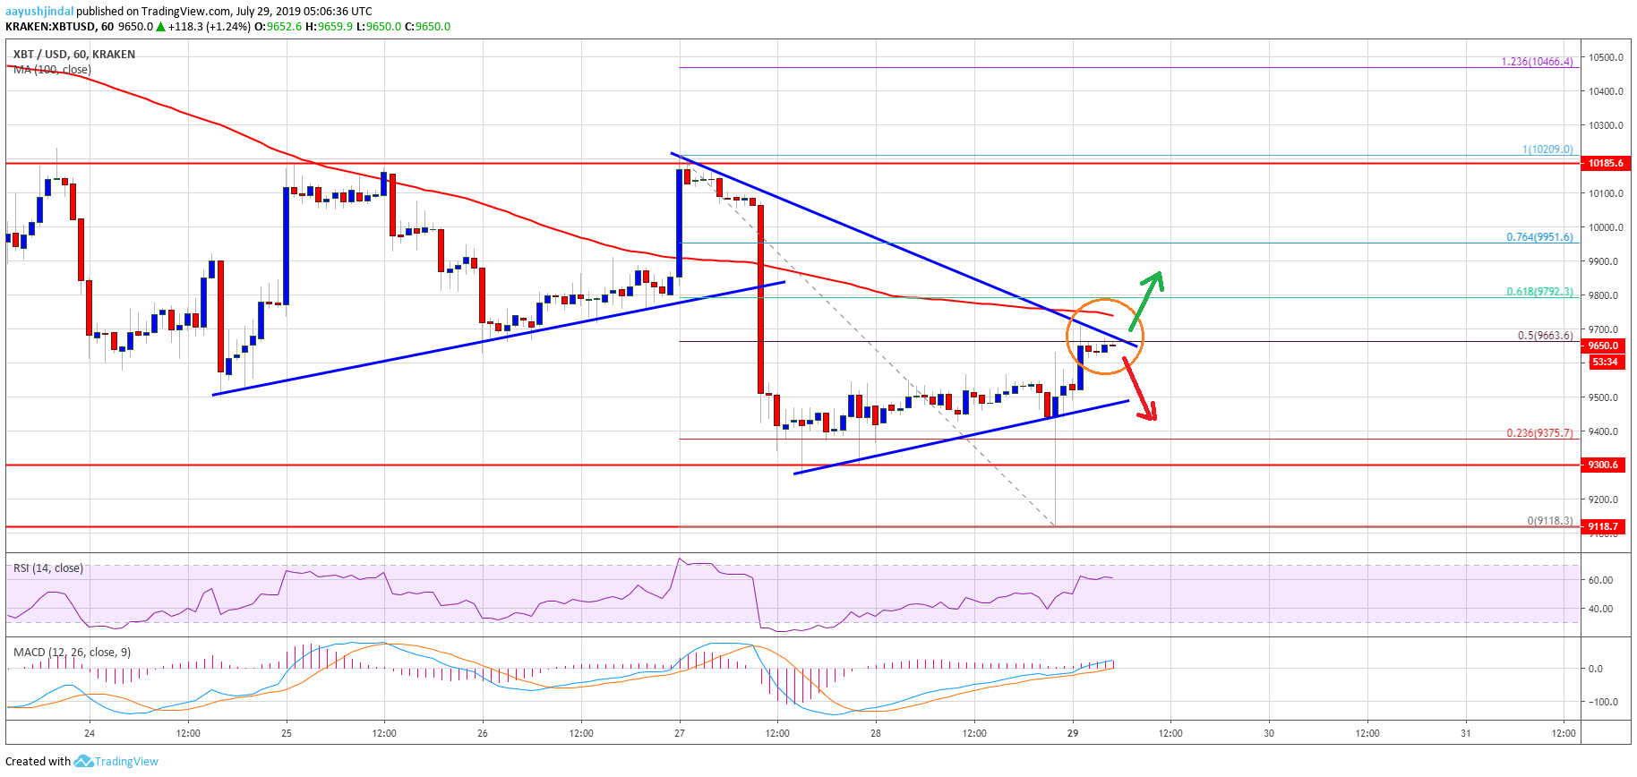Click the 'XBT / USD, 60, KRAKEN' chart title

[x=74, y=55]
